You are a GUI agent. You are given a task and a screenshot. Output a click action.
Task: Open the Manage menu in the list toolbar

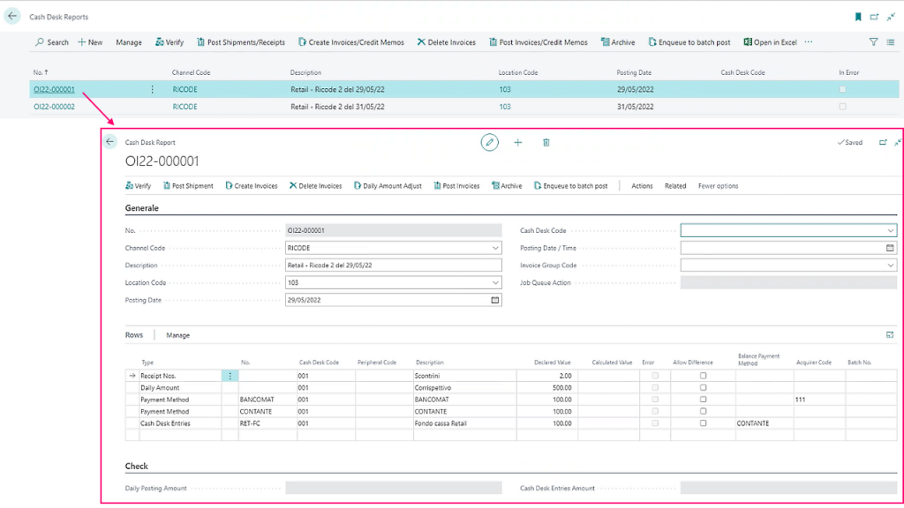click(129, 42)
